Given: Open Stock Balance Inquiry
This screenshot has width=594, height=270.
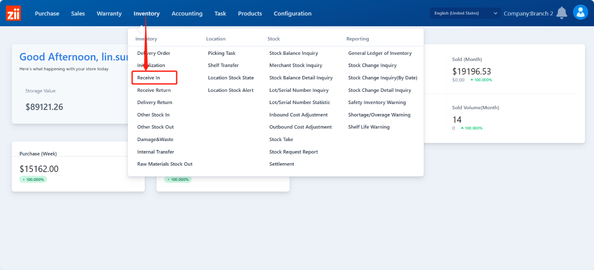Looking at the screenshot, I should pos(293,53).
